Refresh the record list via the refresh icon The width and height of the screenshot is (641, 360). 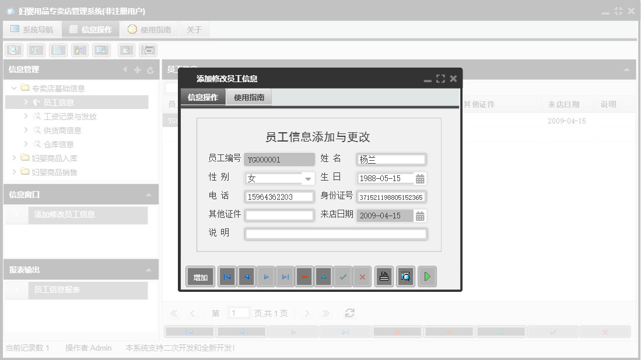coord(349,313)
